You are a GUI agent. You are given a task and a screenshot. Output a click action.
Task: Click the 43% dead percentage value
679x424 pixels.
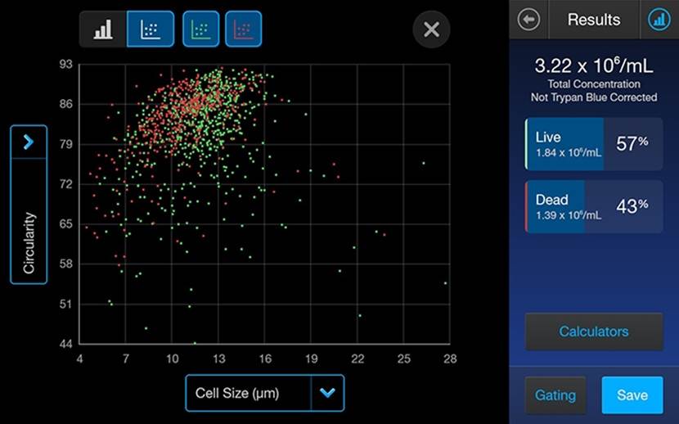pos(632,206)
